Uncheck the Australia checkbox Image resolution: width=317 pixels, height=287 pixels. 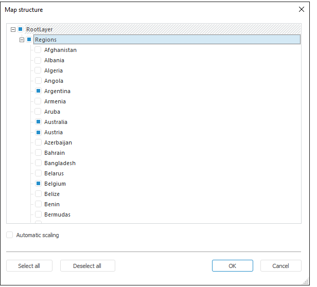38,122
